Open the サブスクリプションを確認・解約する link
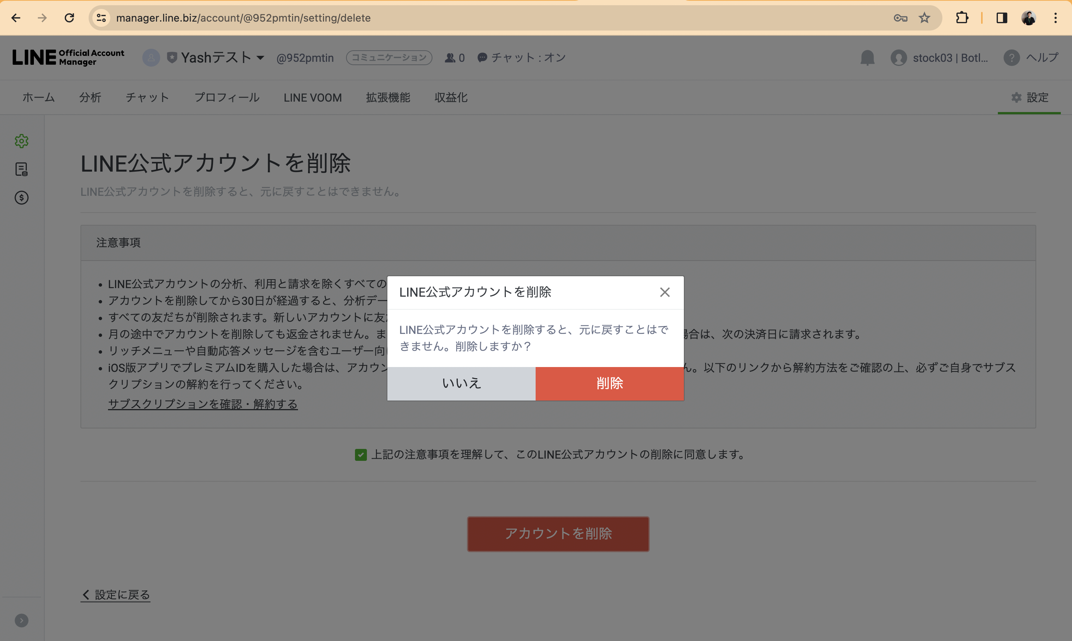1072x641 pixels. [203, 404]
